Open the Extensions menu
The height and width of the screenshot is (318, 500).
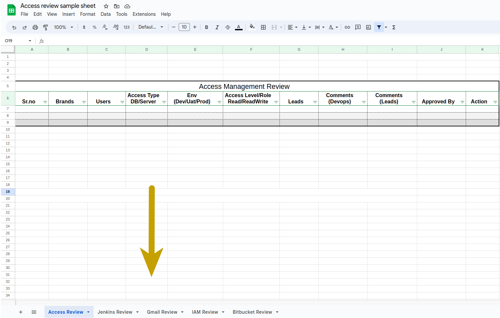point(144,14)
